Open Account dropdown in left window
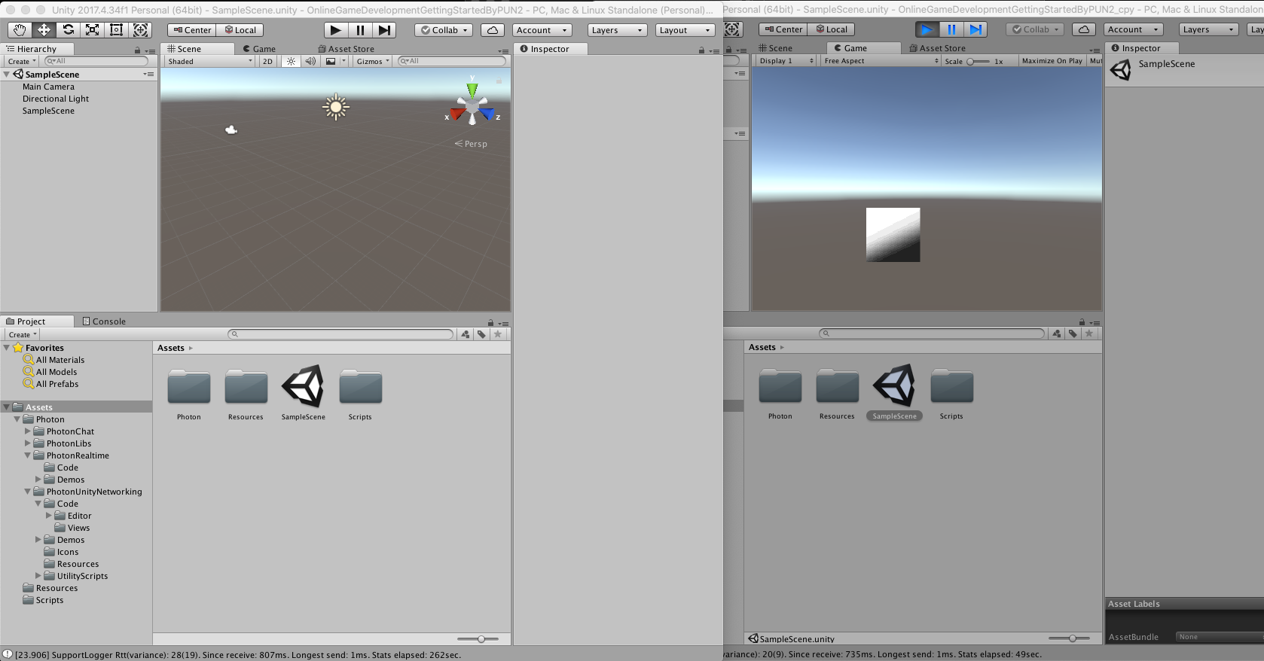The width and height of the screenshot is (1264, 661). click(542, 30)
